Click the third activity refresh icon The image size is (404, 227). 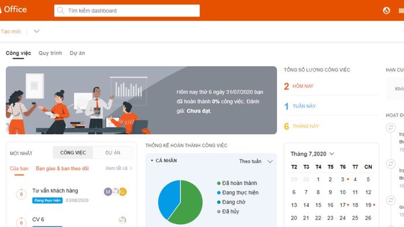pos(391,200)
